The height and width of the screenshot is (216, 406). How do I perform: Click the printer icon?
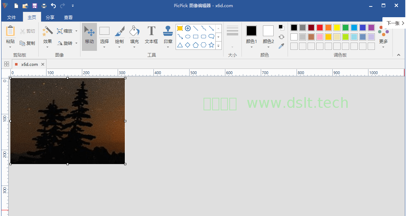click(x=44, y=5)
